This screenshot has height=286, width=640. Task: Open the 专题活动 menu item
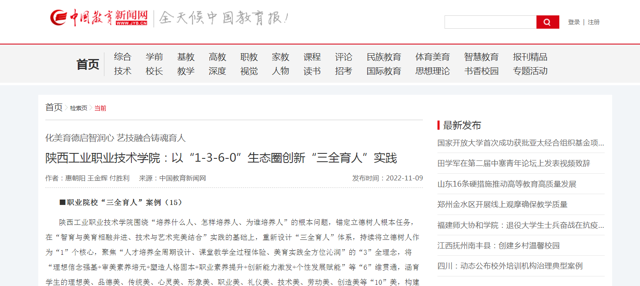530,71
